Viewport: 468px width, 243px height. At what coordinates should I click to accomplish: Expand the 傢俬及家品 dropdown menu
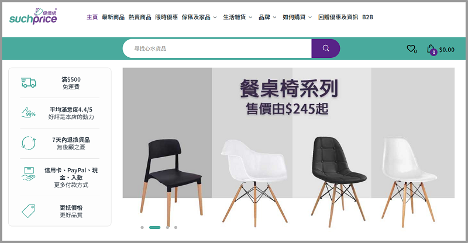199,18
